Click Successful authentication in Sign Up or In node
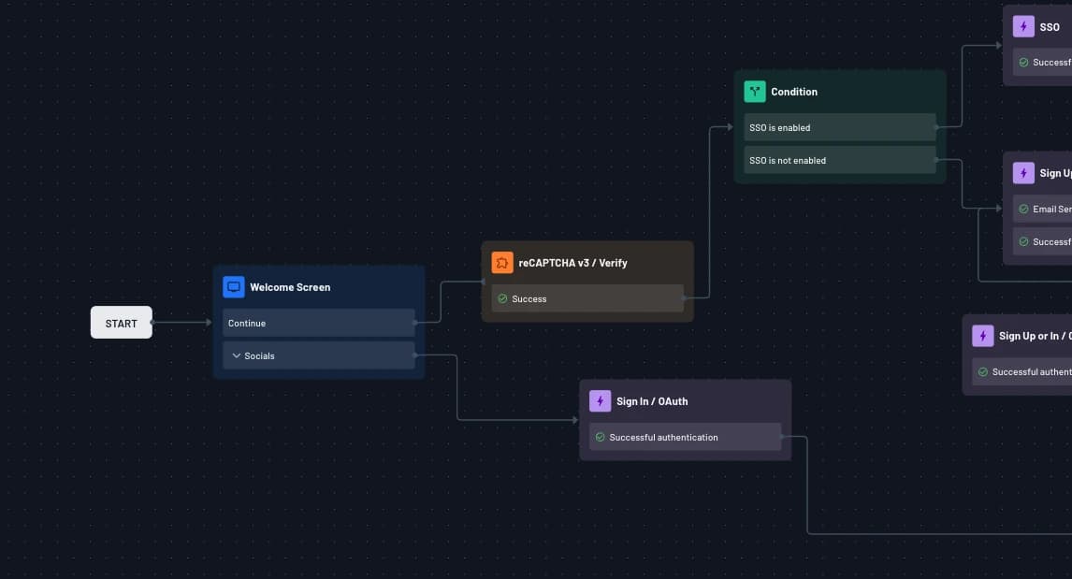The image size is (1072, 579). 1031,371
